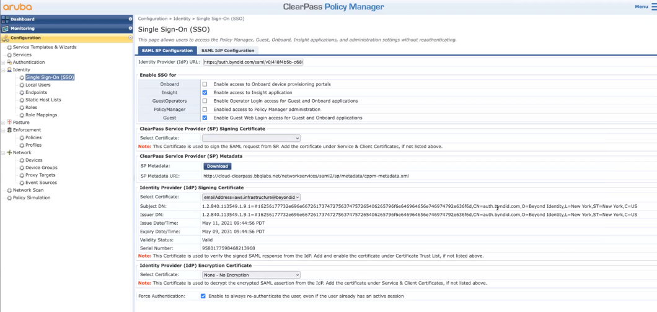
Task: Open the IdP Encryption Certificate dropdown
Action: click(x=251, y=274)
